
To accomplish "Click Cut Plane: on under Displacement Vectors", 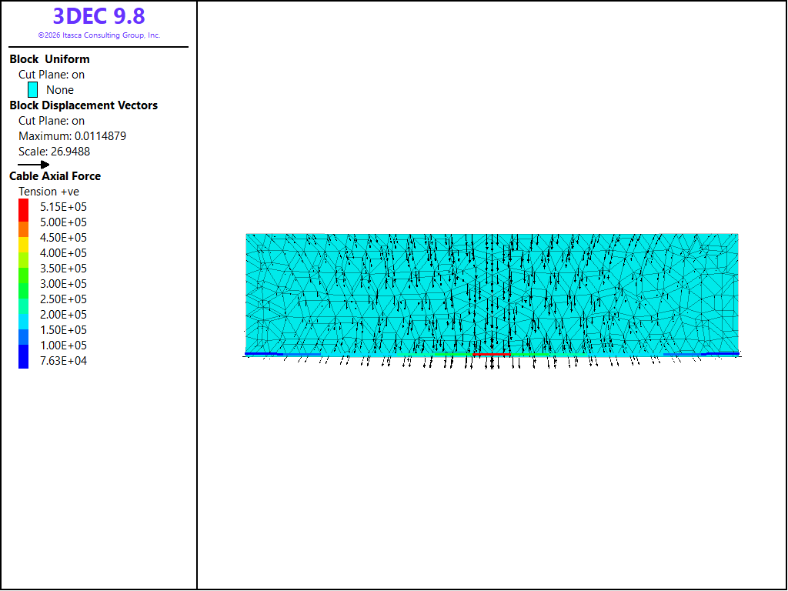I will click(52, 121).
